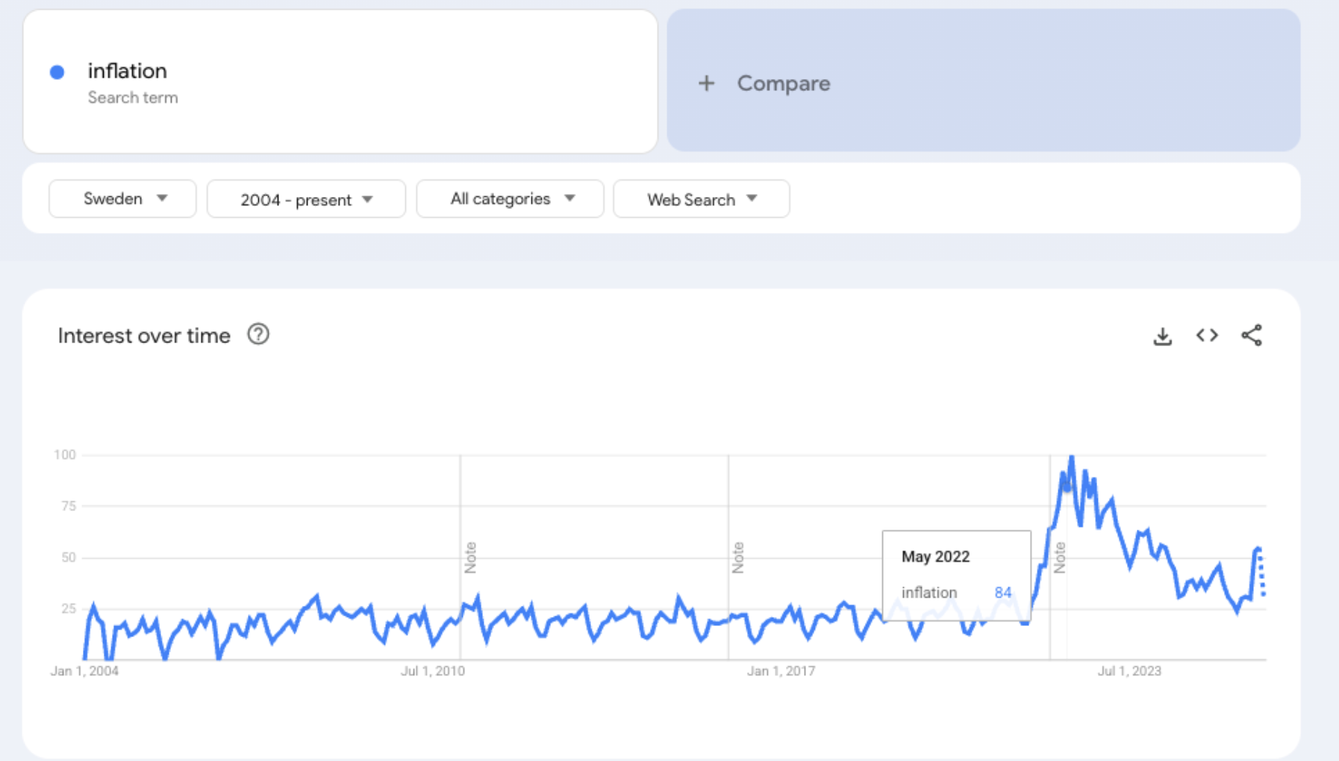Click the Interest over time heading
Viewport: 1339px width, 761px height.
click(144, 336)
